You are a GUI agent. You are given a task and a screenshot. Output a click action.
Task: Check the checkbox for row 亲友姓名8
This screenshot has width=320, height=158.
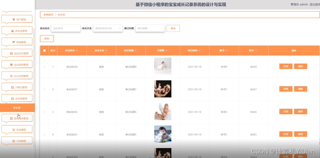44,67
